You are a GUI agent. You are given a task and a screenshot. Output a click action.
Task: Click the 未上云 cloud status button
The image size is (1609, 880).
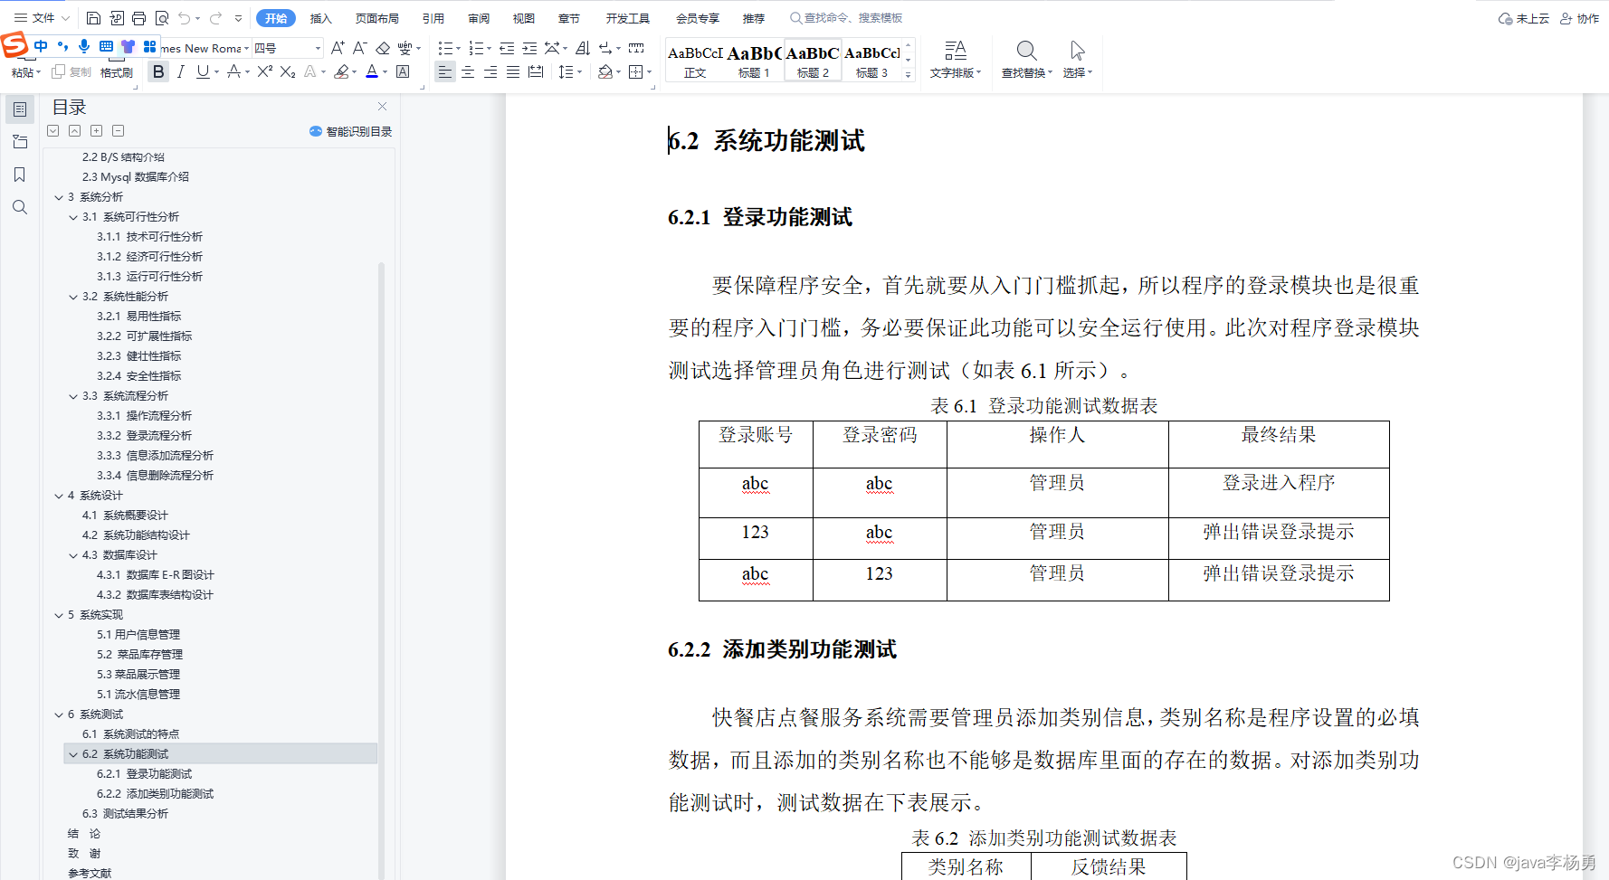click(x=1524, y=18)
